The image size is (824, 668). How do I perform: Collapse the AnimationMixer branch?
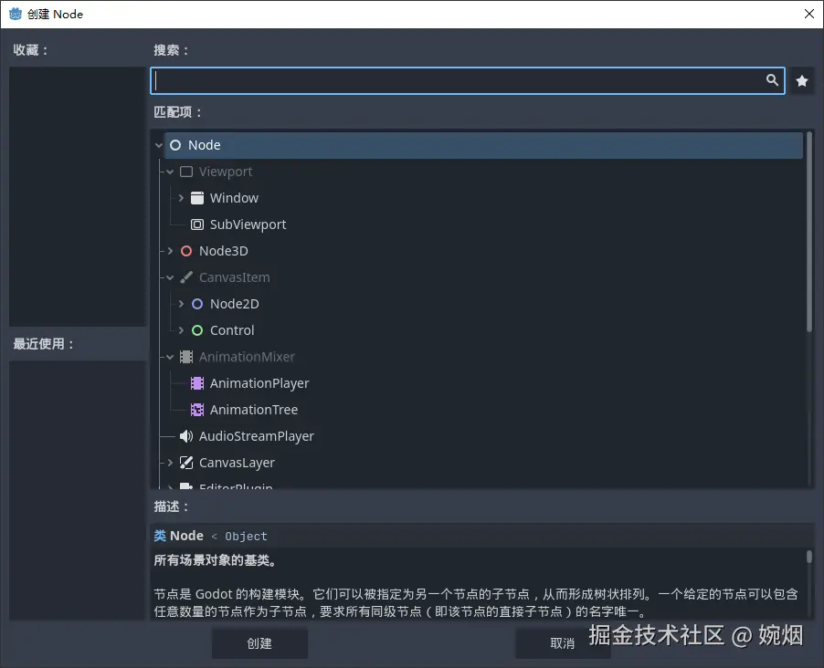coord(170,357)
